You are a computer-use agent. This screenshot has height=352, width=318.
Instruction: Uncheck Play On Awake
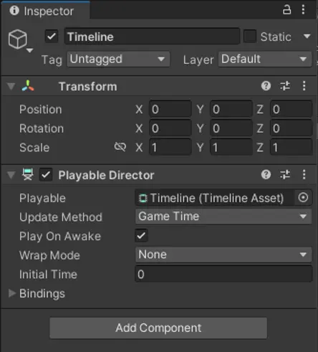coord(141,236)
